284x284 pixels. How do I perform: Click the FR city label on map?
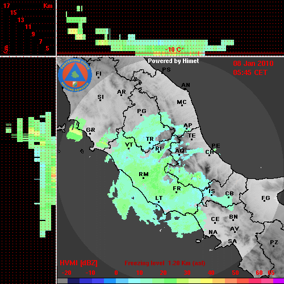(177, 189)
